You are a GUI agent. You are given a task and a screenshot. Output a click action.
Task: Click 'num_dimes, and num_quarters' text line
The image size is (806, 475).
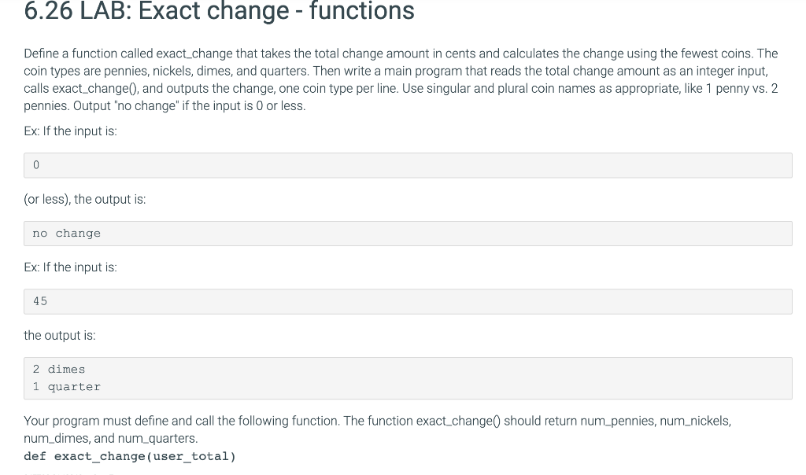[x=110, y=439]
